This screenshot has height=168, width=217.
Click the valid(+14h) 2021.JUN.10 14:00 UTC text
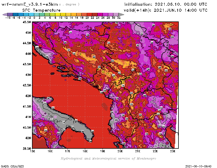tap(165, 10)
